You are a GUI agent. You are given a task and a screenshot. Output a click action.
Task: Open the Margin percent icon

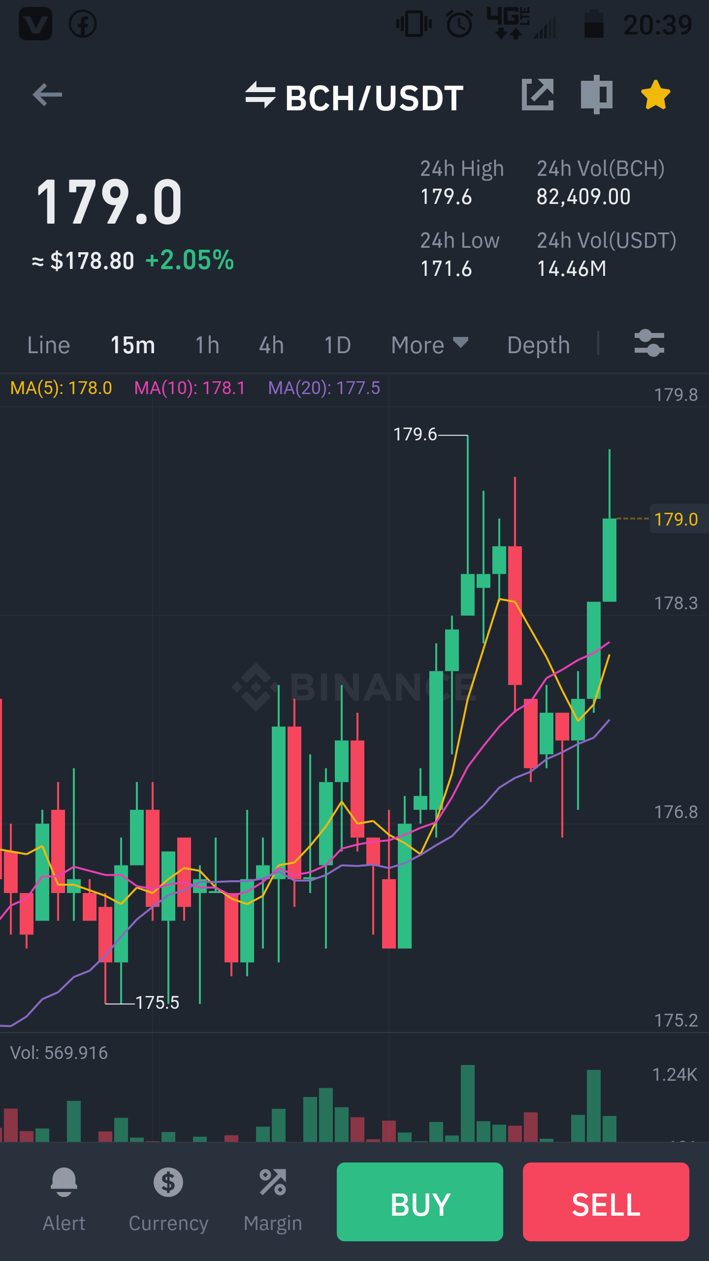pyautogui.click(x=273, y=1182)
